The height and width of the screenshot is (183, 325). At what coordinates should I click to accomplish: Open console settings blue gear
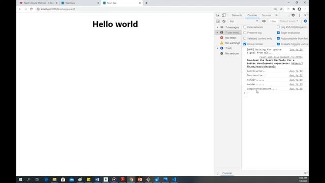(x=305, y=21)
